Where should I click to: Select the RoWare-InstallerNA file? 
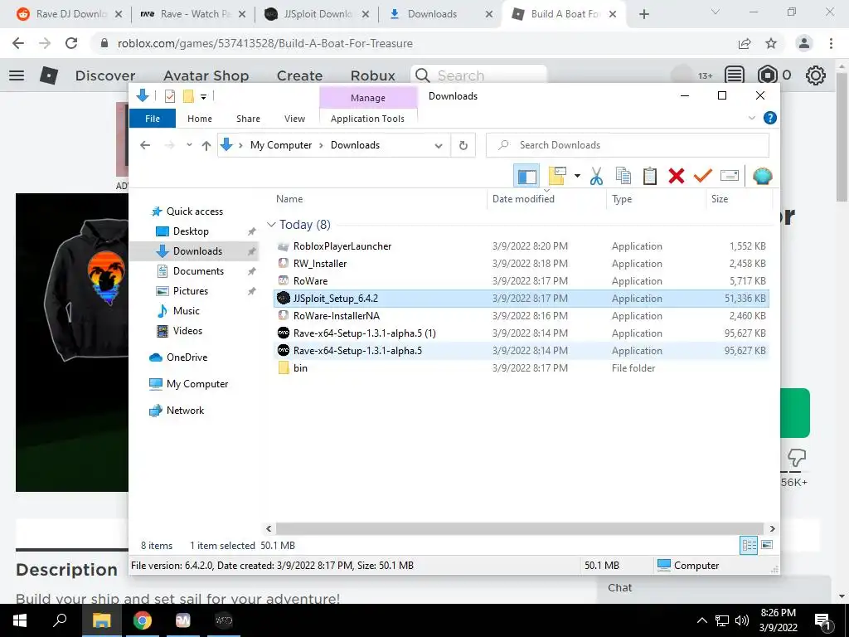click(x=521, y=316)
